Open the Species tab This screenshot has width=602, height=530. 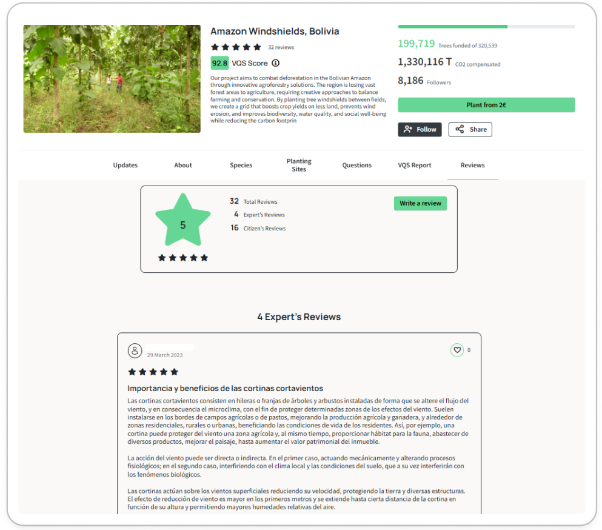click(x=241, y=165)
